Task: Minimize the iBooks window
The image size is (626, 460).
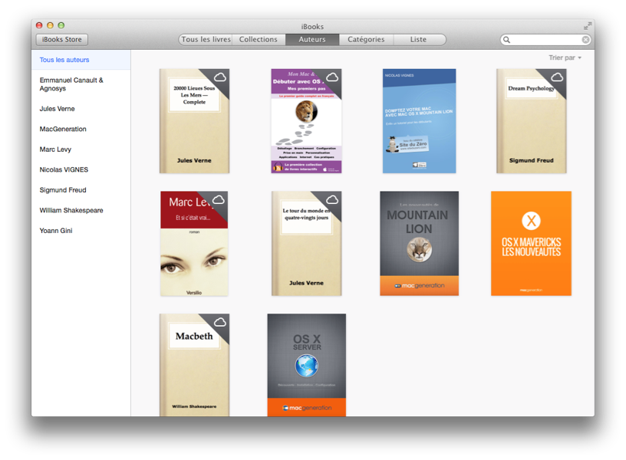Action: (51, 25)
